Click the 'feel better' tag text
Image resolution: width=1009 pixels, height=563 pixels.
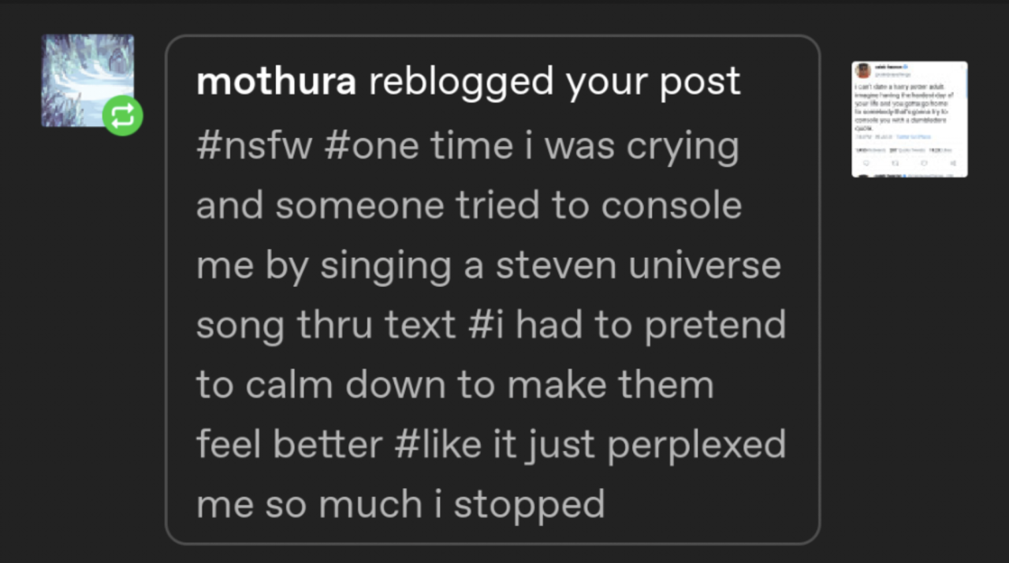(x=289, y=445)
